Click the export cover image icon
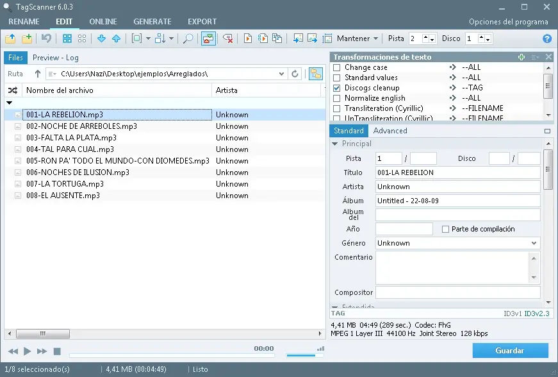Viewport: 558px width, 377px height. [x=312, y=38]
